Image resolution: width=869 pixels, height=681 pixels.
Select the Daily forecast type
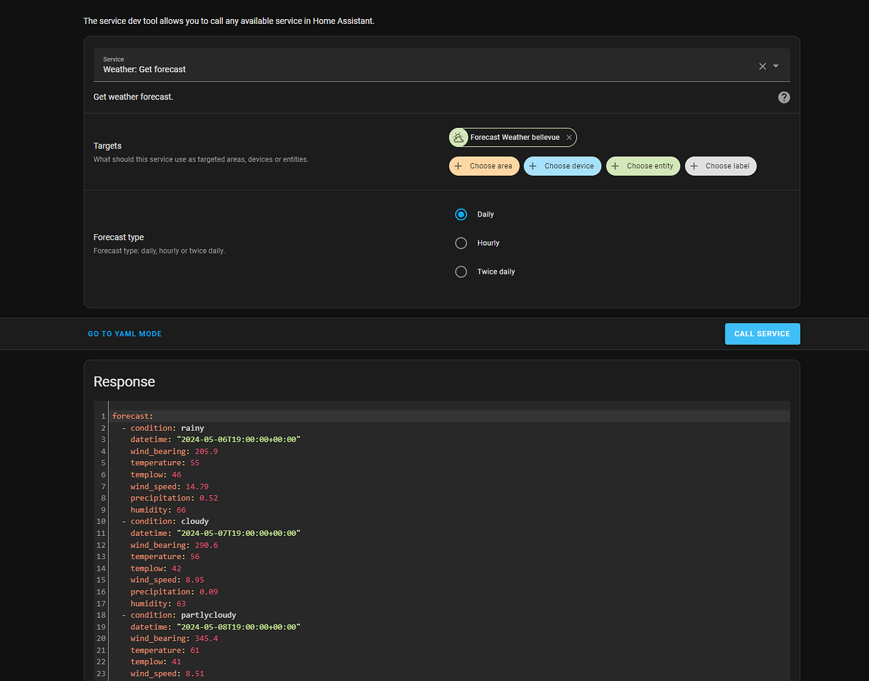[461, 215]
